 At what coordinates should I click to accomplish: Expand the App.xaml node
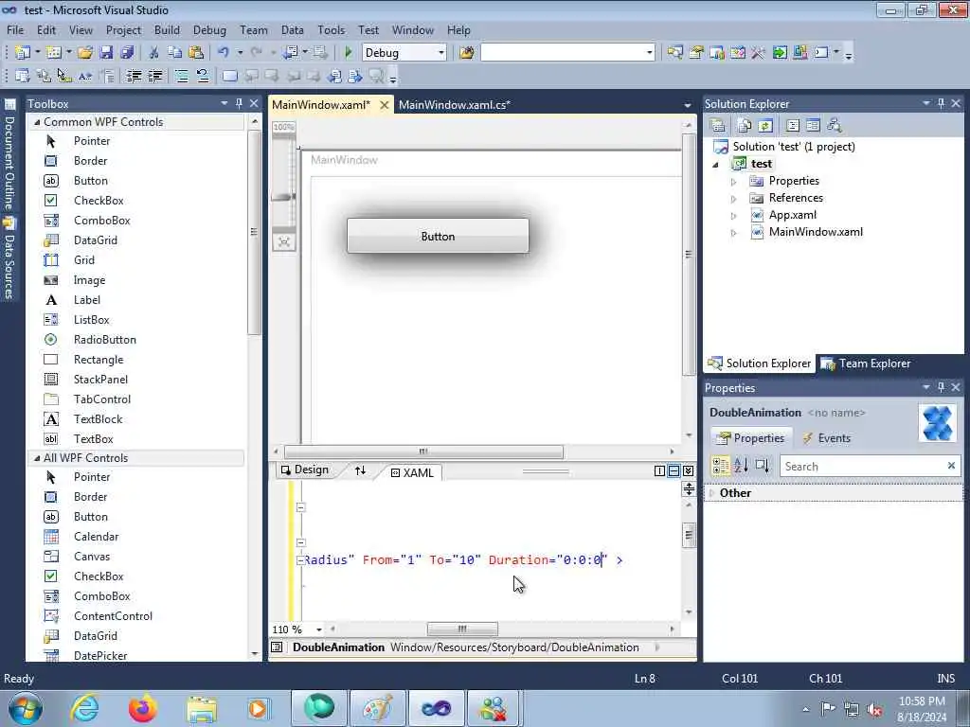(734, 217)
